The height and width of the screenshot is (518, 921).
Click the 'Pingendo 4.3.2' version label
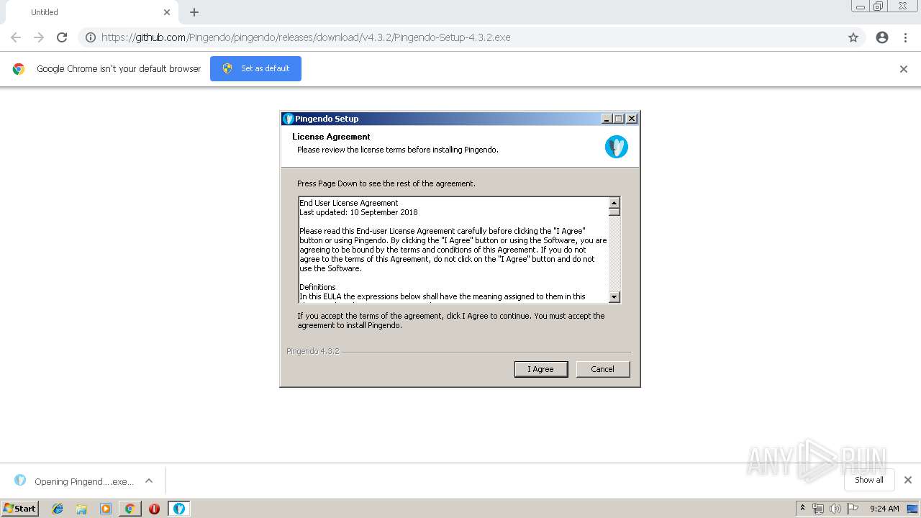[x=313, y=351]
